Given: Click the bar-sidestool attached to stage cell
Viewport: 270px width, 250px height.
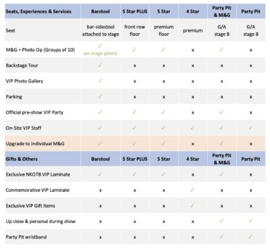Looking at the screenshot, I should tap(101, 30).
